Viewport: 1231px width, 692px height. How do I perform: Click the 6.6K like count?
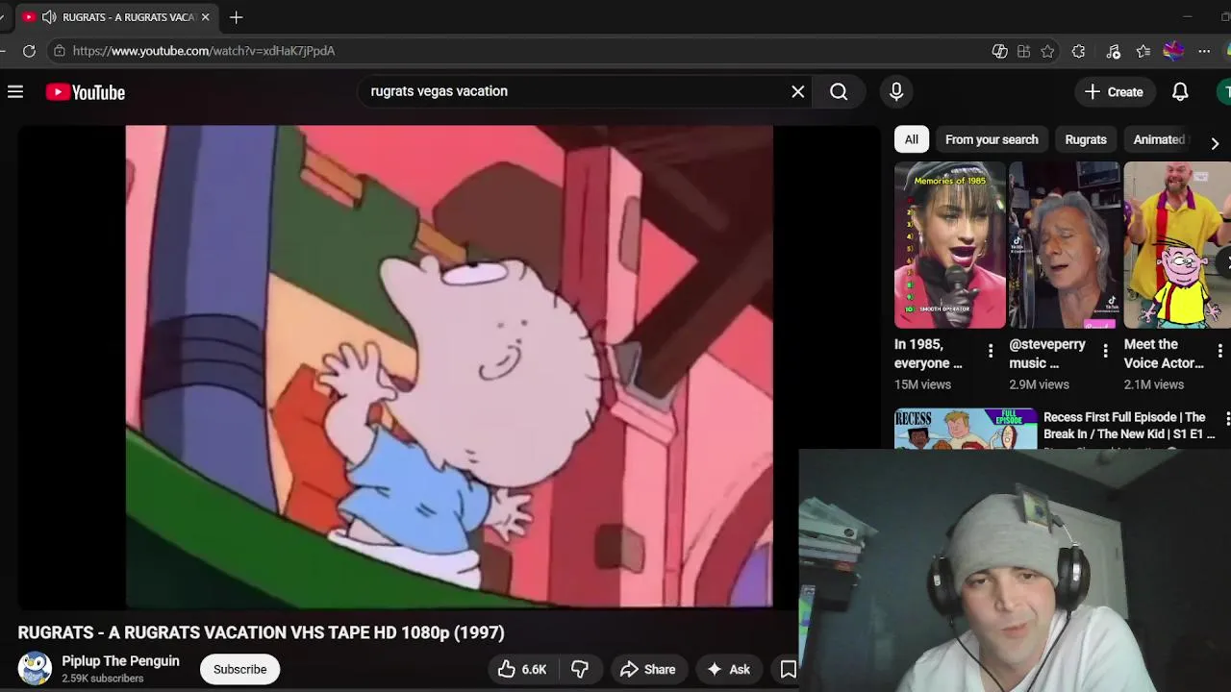pos(534,670)
